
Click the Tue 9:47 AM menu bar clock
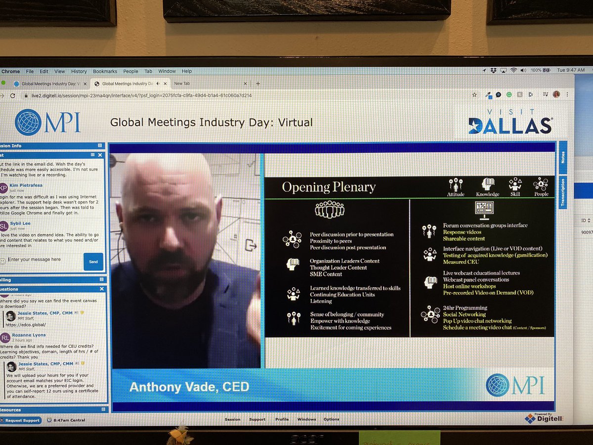[x=571, y=70]
